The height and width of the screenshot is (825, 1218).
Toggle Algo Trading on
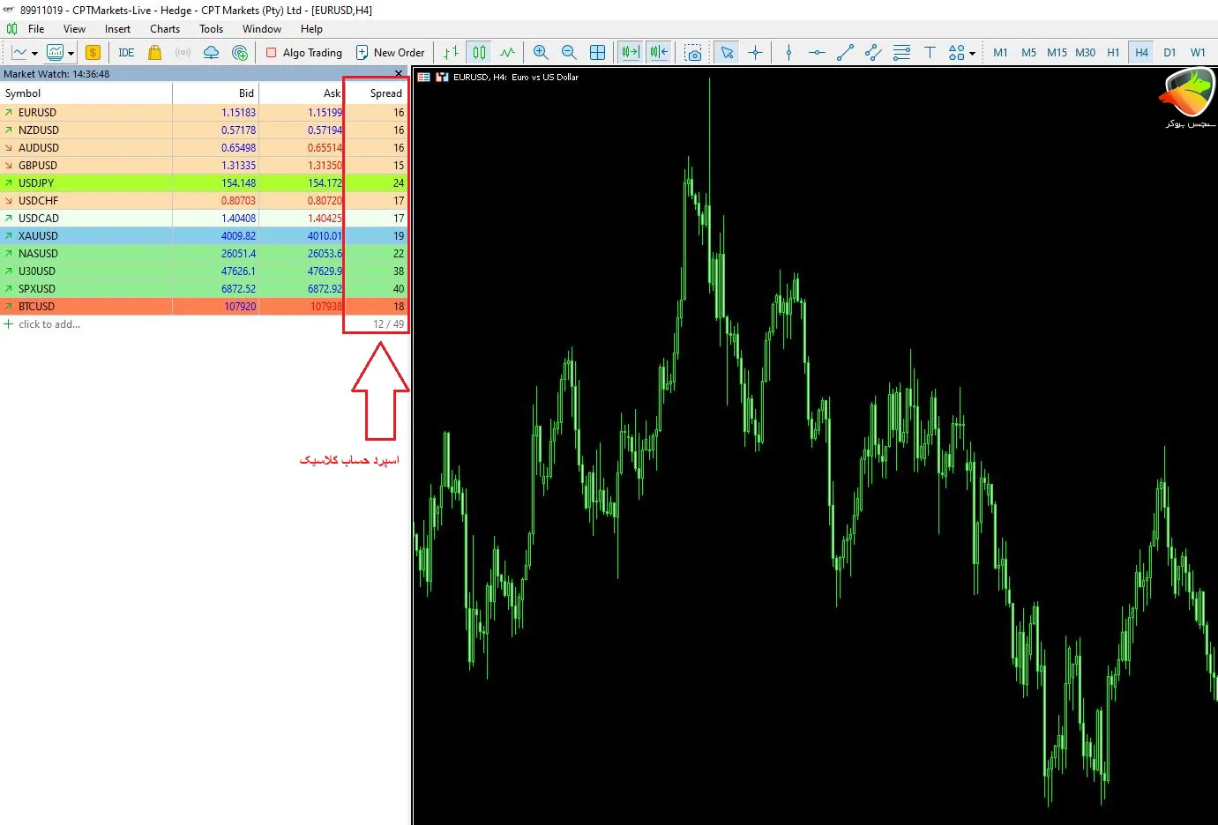click(x=304, y=53)
